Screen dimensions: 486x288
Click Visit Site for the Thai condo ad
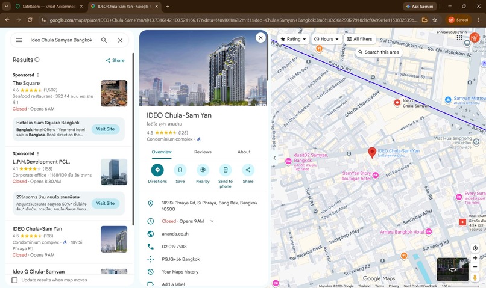[106, 203]
